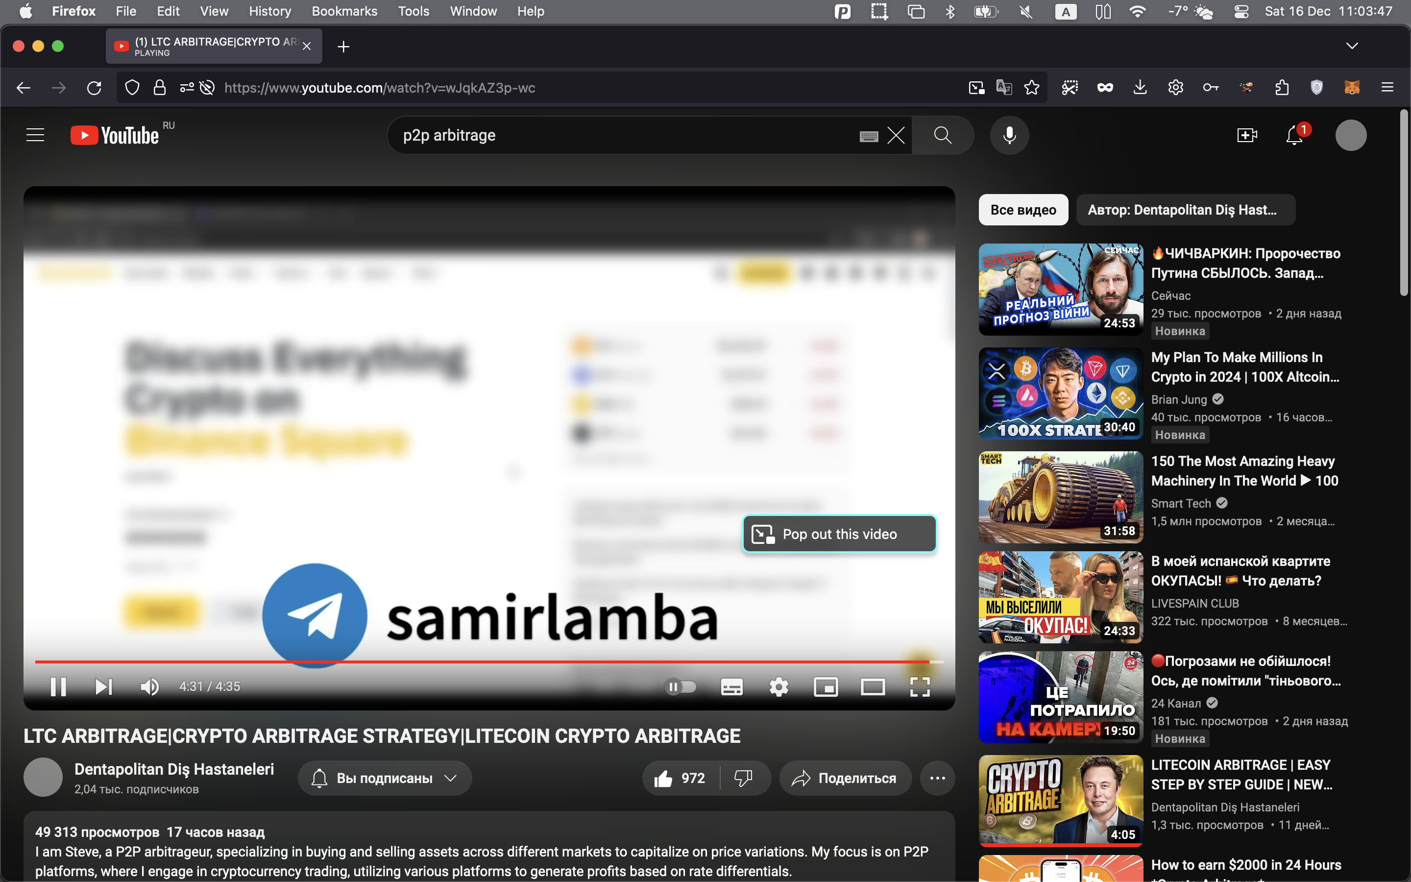This screenshot has width=1411, height=882.
Task: Switch to miniplayer mode
Action: 826,686
